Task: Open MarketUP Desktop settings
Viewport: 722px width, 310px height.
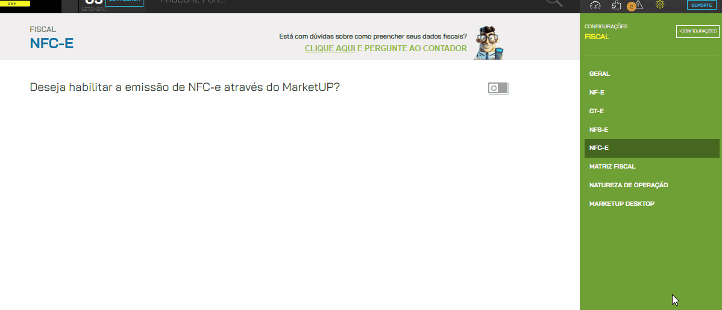Action: point(621,203)
